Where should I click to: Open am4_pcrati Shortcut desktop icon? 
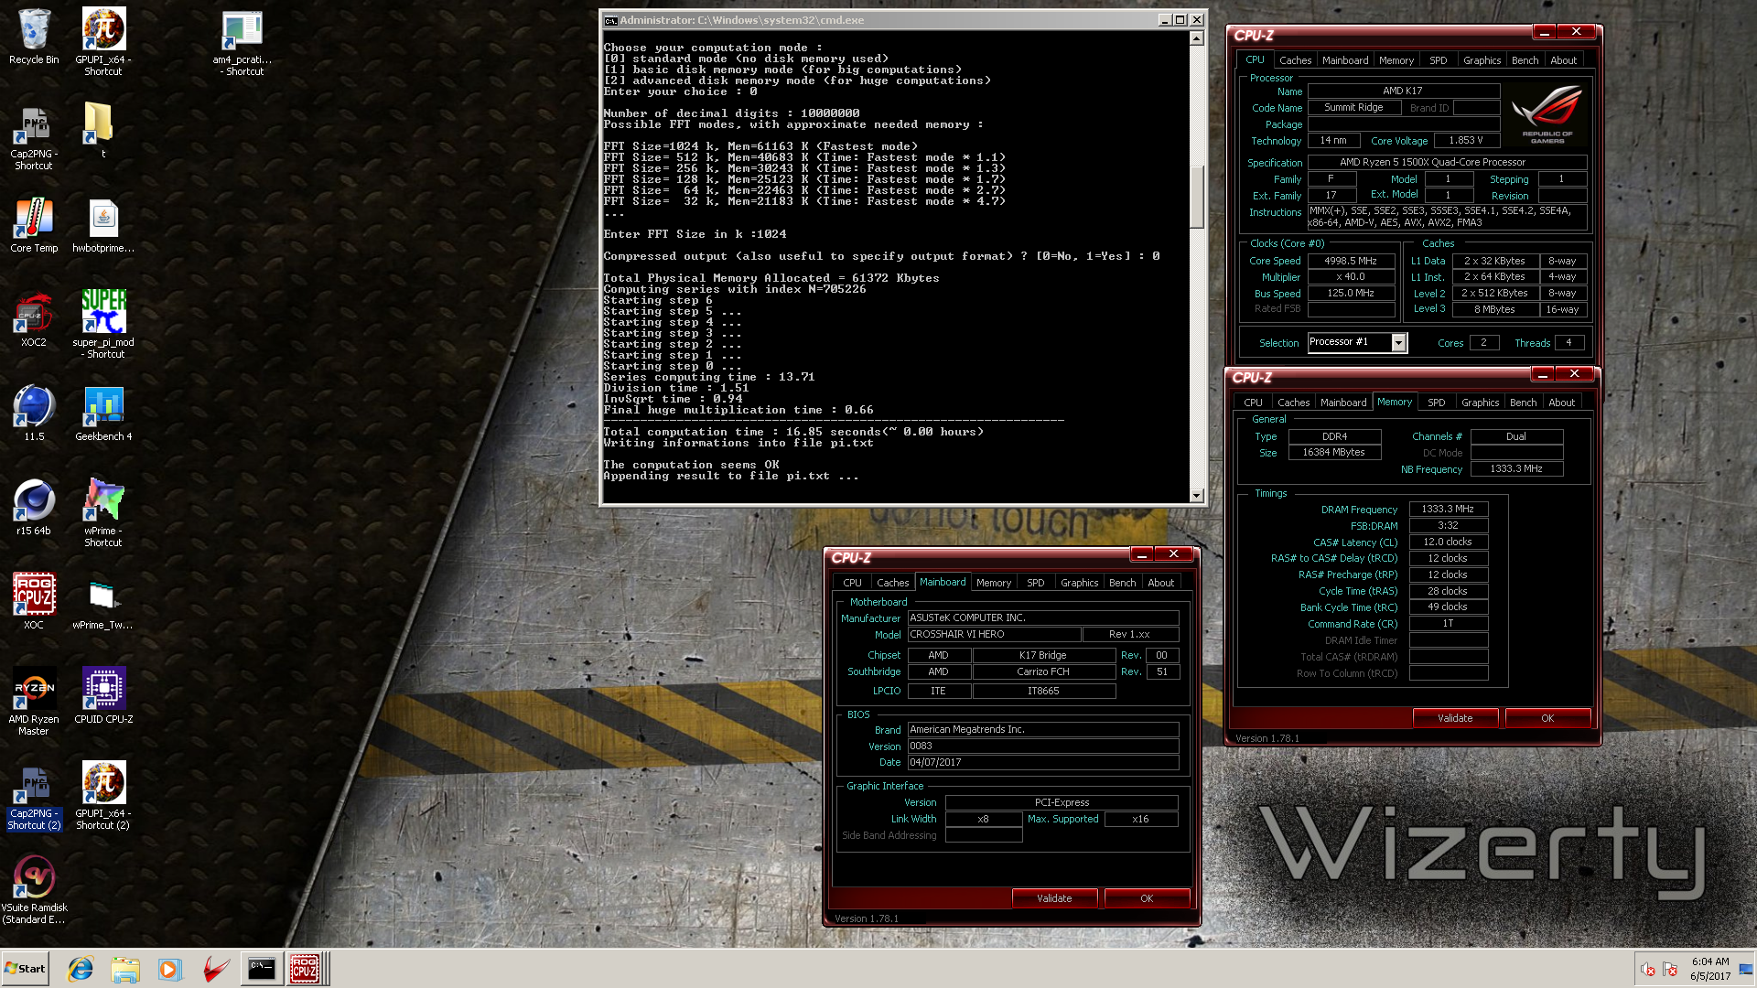243,41
